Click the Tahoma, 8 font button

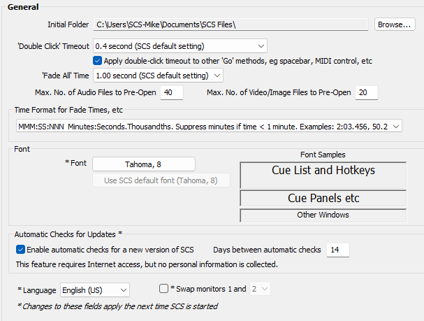[144, 164]
